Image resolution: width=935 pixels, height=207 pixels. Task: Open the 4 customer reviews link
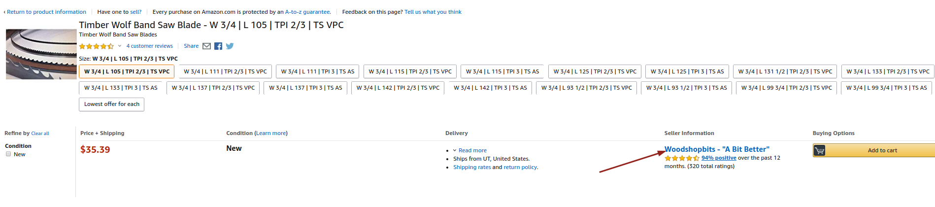(x=150, y=46)
